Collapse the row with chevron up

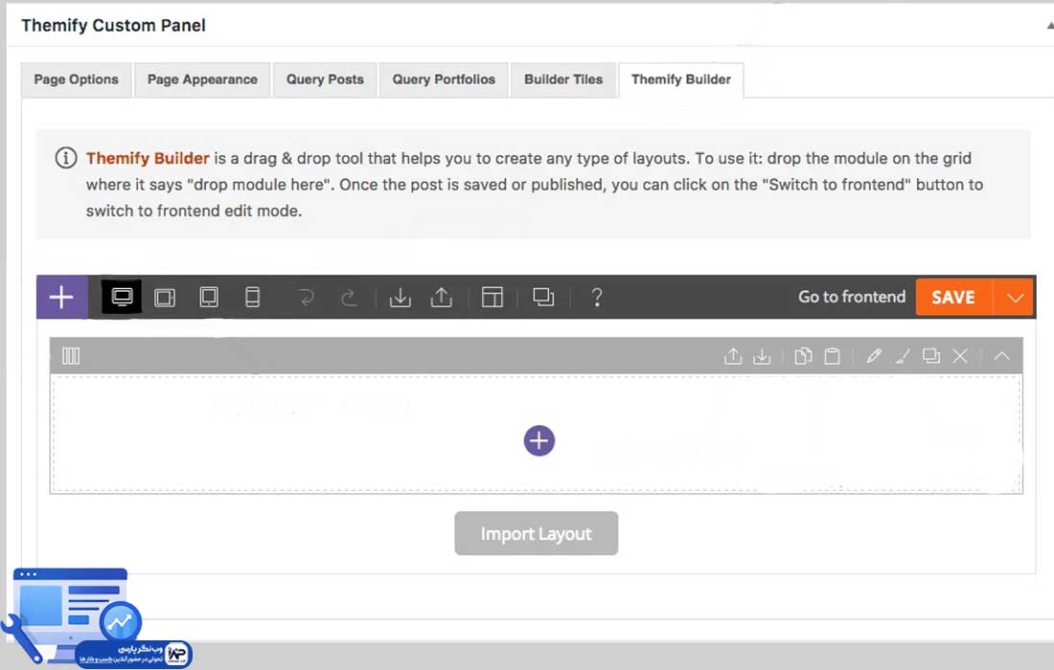pos(1001,356)
